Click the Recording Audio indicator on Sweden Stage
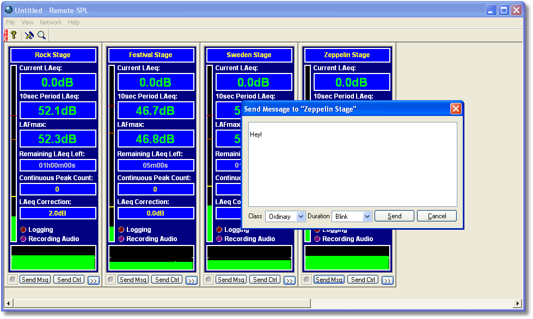The height and width of the screenshot is (319, 533). (219, 239)
